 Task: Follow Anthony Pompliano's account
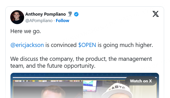pos(63,21)
